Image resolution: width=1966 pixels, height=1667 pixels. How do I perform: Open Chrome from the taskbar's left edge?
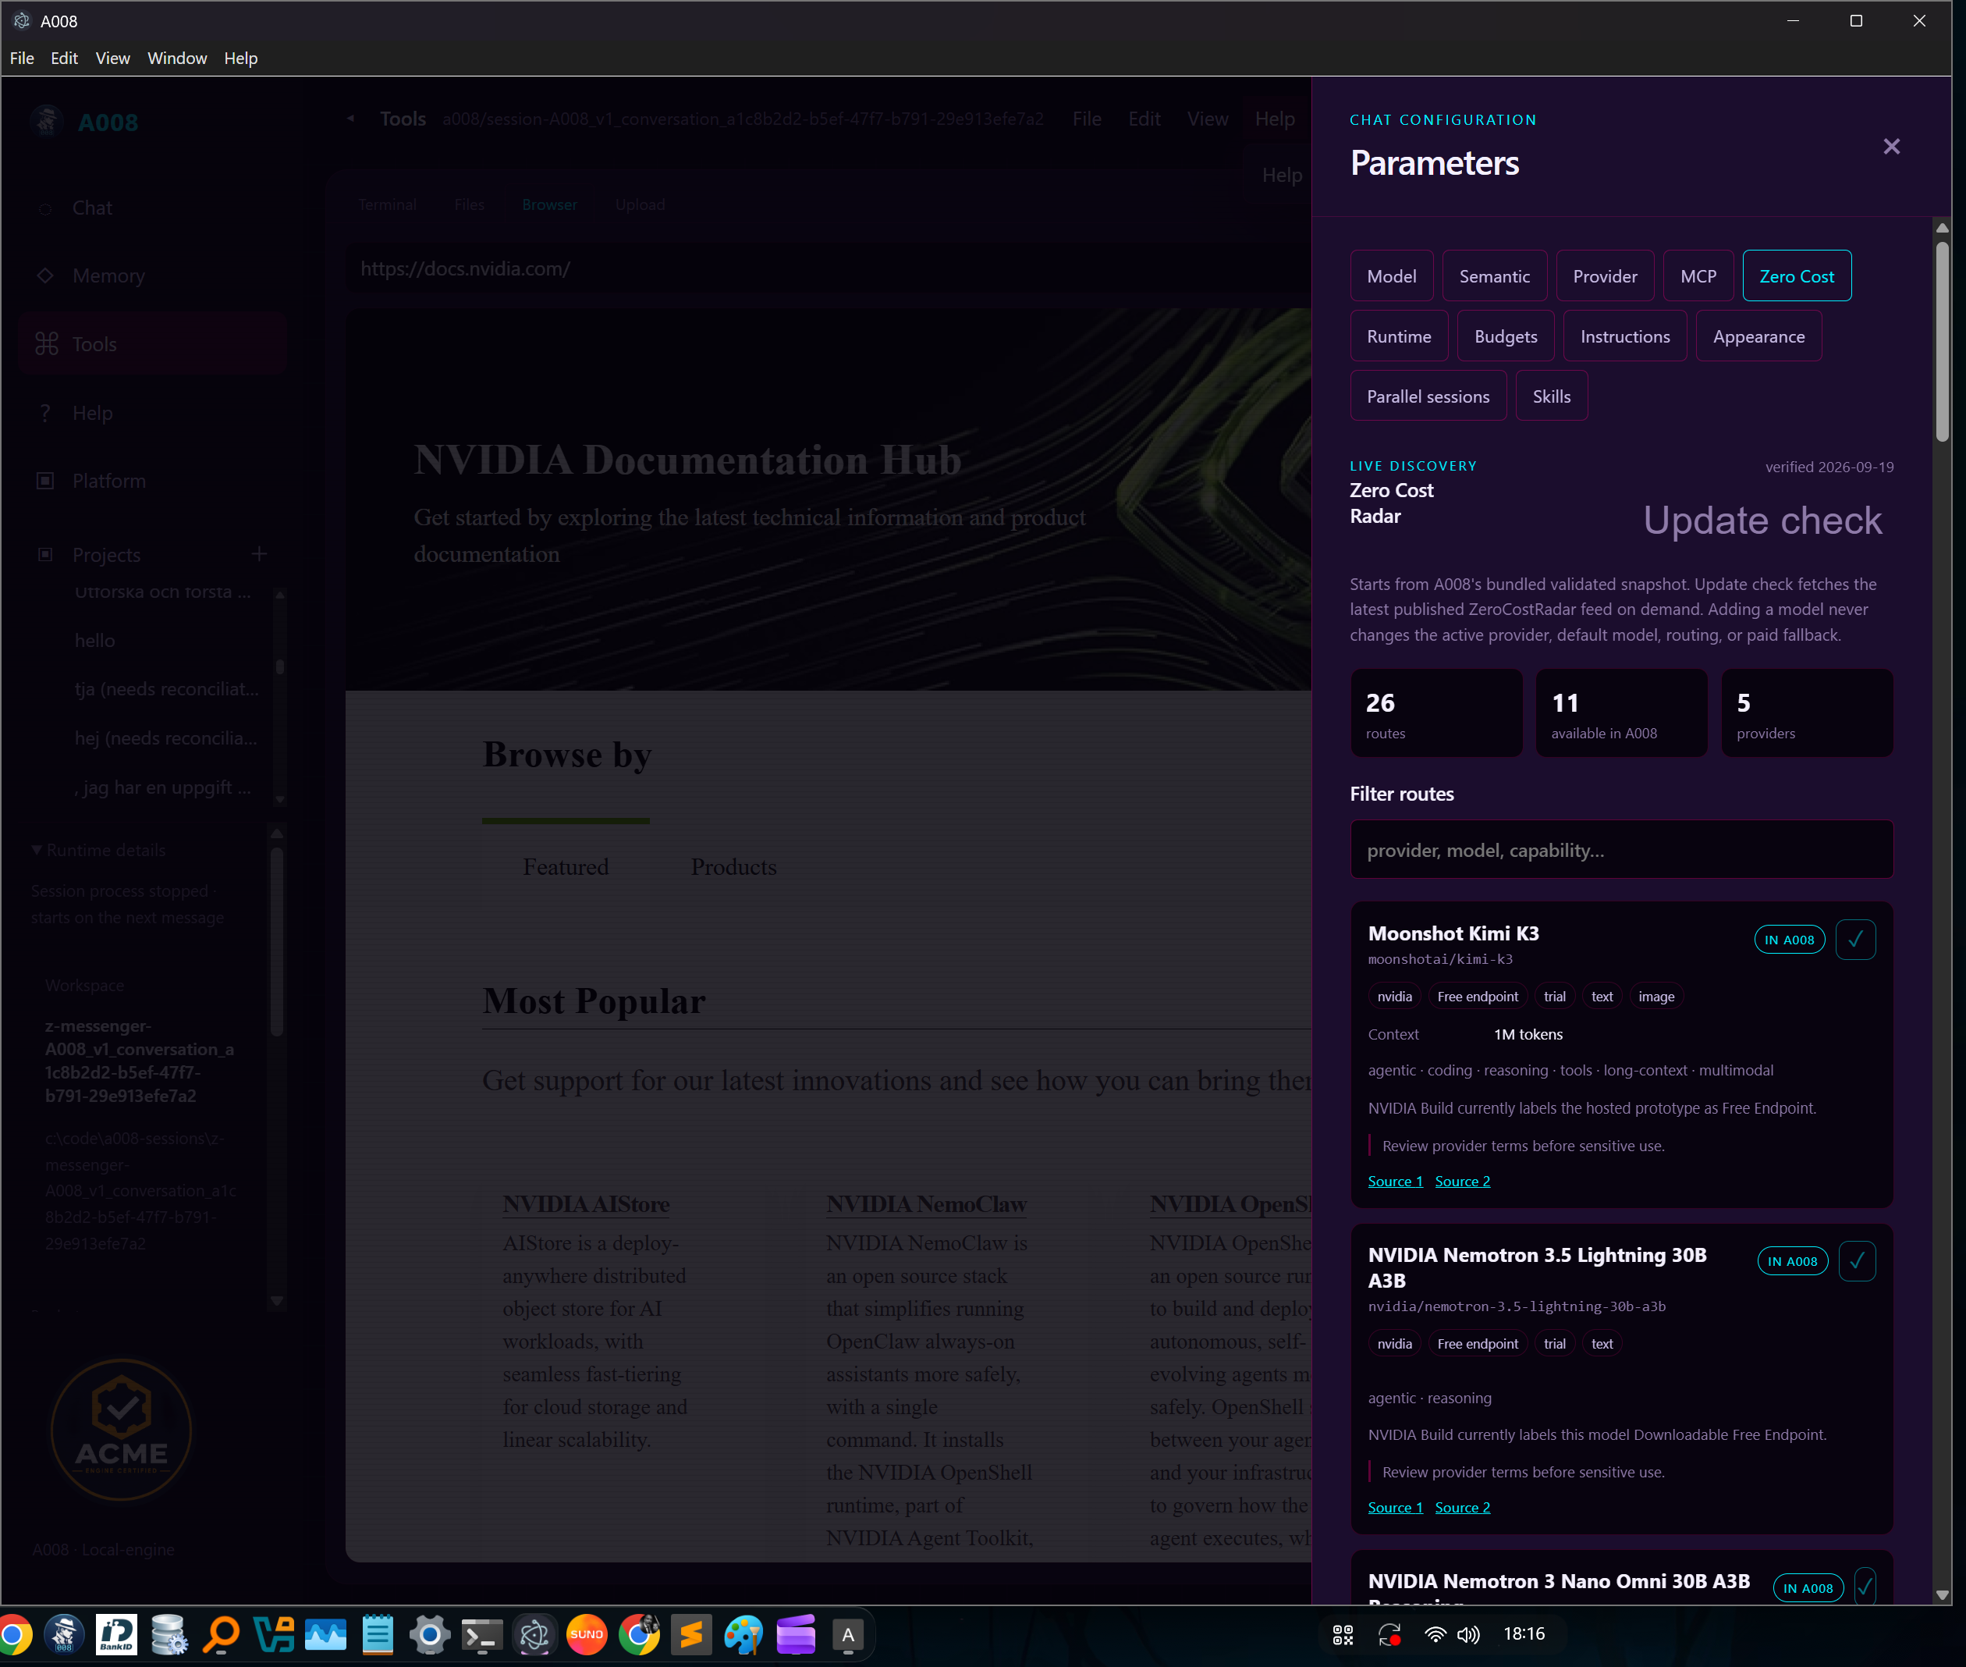[14, 1635]
